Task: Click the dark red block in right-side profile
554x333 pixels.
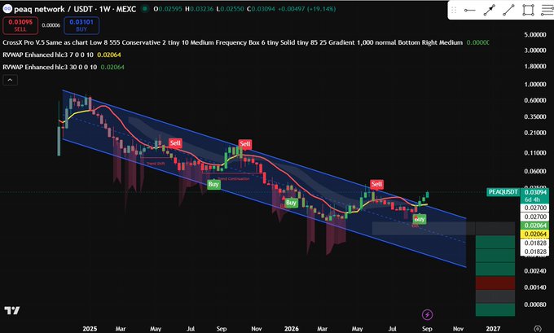Action: [x=495, y=283]
